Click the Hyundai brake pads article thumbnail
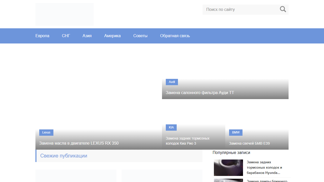Screen dimensions: 324x182 pyautogui.click(x=228, y=168)
